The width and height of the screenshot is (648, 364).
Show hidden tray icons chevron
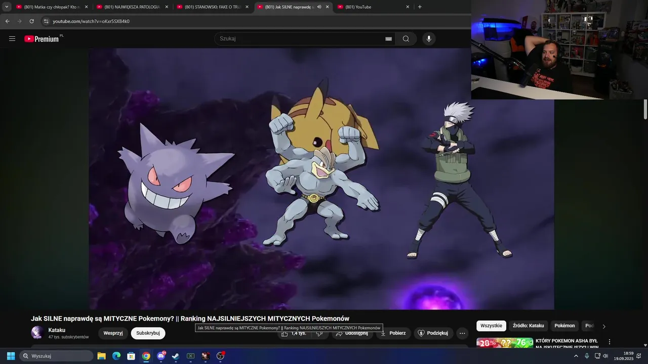coord(576,356)
